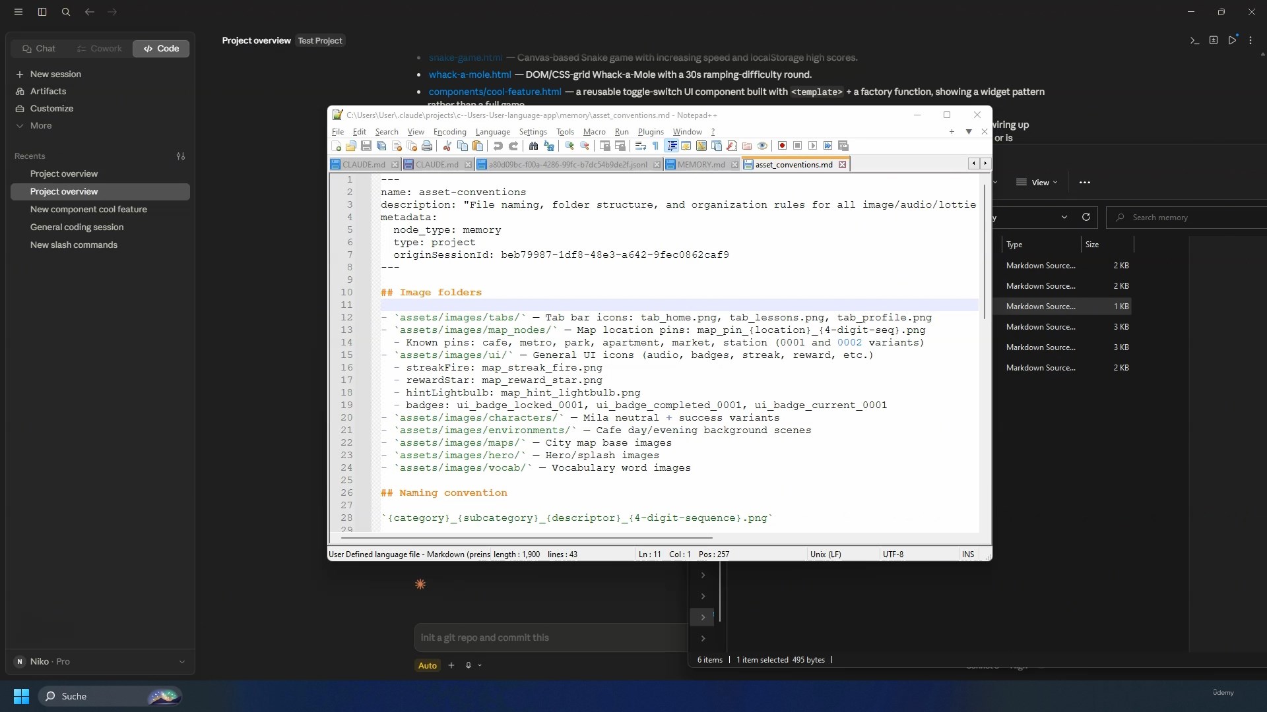Switch to Chat mode
Viewport: 1267px width, 712px height.
point(38,48)
